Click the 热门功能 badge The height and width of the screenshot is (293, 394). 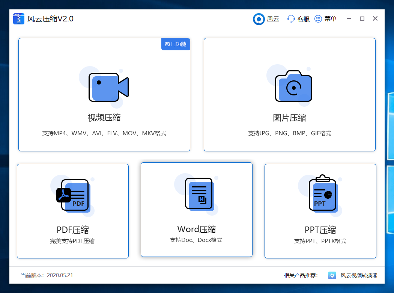pos(176,44)
